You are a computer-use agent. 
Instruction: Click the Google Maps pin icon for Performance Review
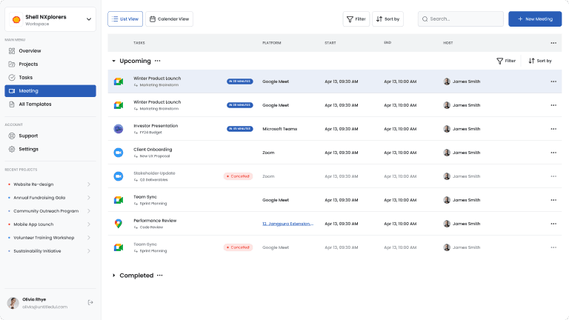[119, 224]
